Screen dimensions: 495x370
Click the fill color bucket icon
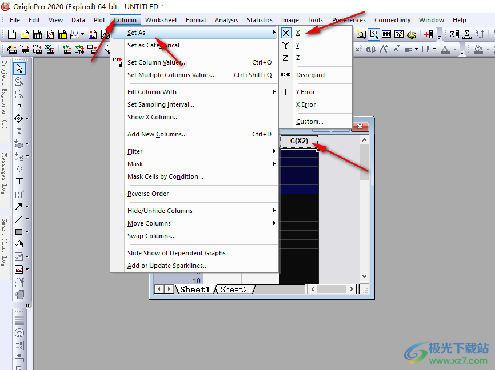(478, 49)
